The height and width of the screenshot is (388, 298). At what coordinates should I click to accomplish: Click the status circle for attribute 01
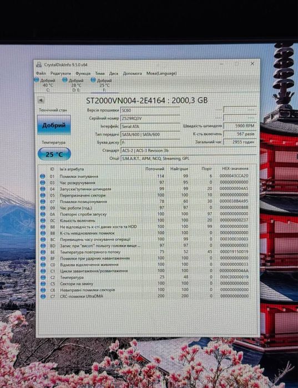pyautogui.click(x=43, y=176)
